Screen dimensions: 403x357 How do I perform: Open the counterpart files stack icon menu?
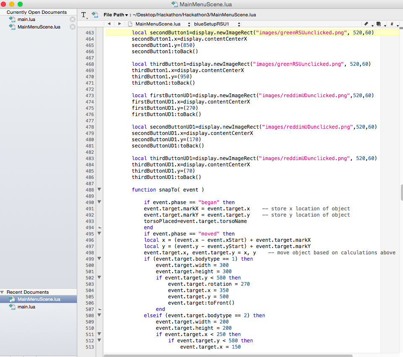tap(379, 24)
